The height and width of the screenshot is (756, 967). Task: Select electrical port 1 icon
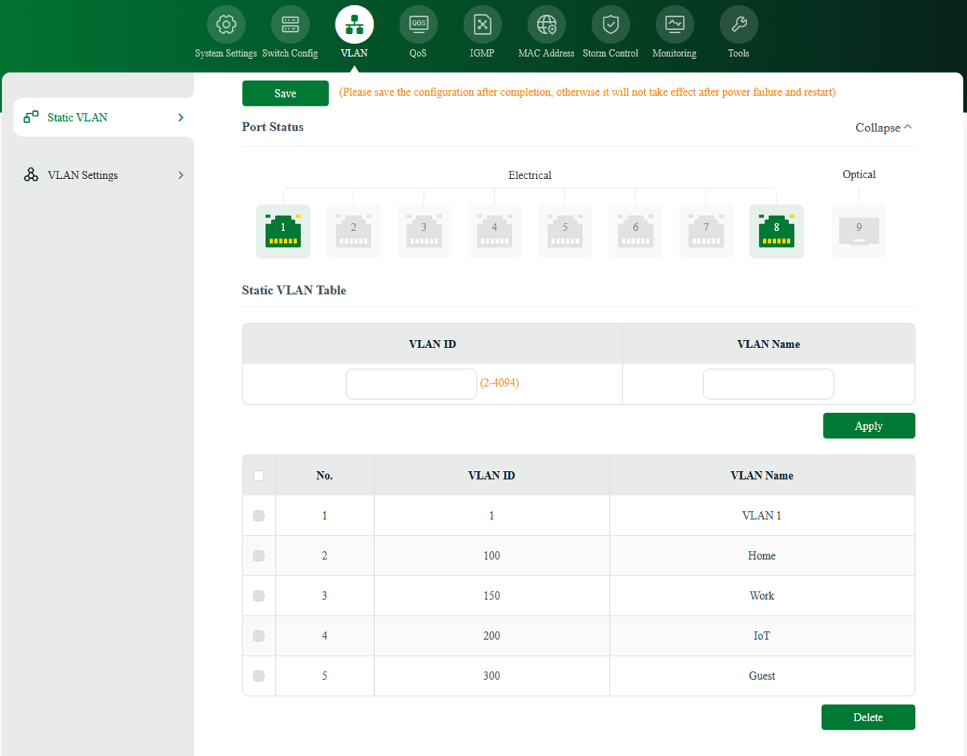(x=283, y=231)
